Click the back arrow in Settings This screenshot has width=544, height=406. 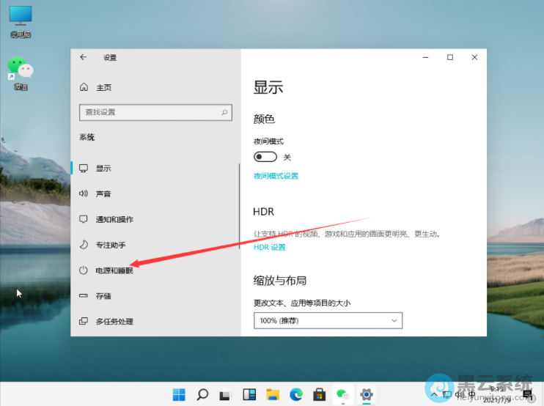click(83, 57)
